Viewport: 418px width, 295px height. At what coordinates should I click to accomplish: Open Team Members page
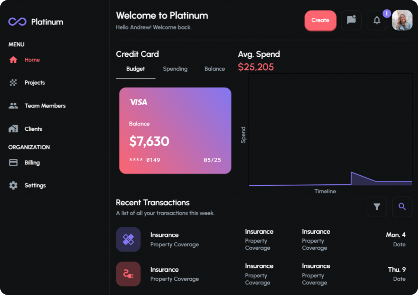coord(45,106)
